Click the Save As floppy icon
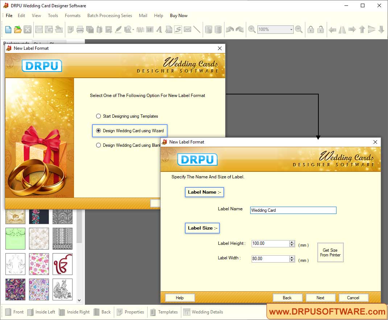Screen dimensions: 388x320 tap(49, 29)
